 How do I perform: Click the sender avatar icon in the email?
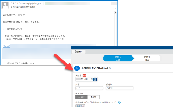tap(5, 5)
